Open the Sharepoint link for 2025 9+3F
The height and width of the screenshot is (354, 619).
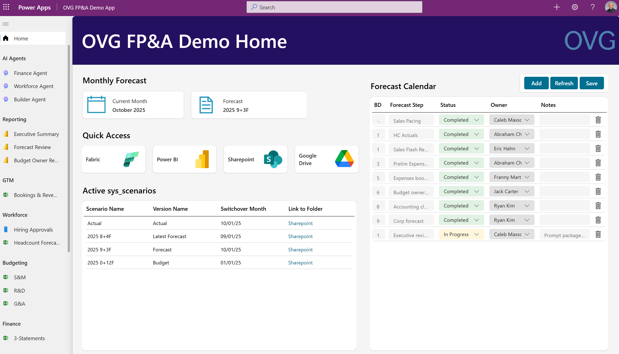tap(300, 250)
